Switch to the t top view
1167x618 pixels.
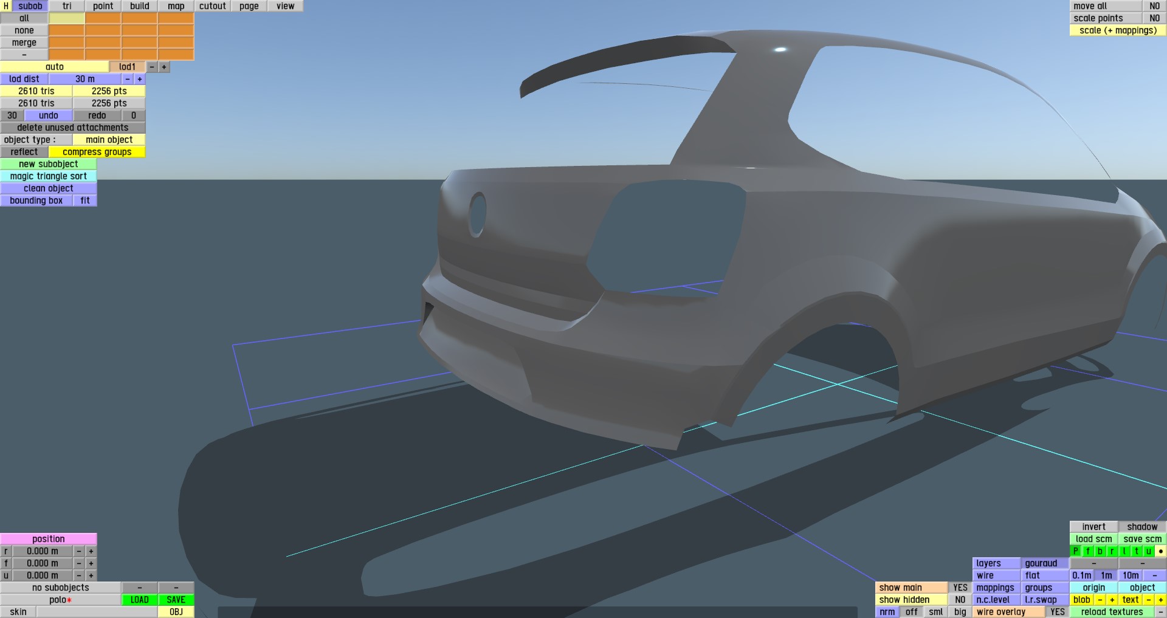[1137, 551]
